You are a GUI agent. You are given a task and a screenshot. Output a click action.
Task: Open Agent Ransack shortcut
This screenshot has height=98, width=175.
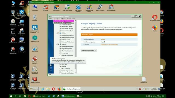(x=100, y=8)
